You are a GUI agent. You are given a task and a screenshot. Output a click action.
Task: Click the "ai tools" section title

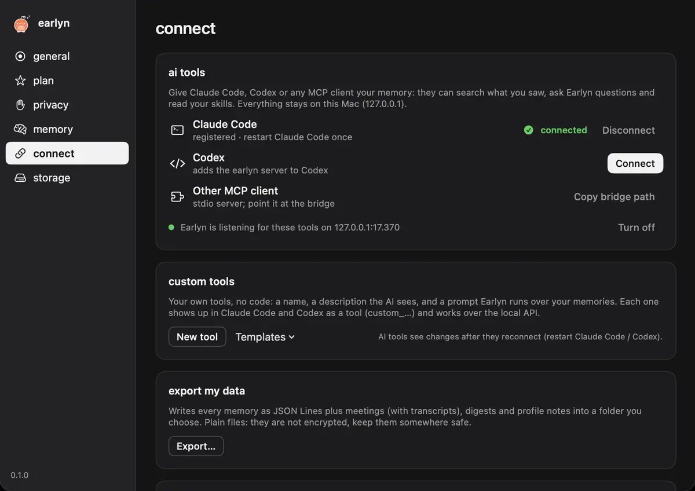[187, 72]
